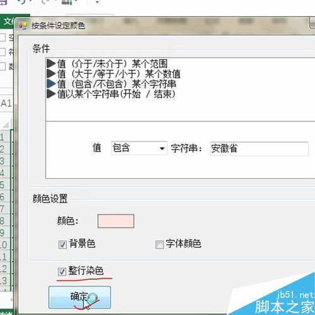Open the 包含 condition dropdown
This screenshot has height=315, width=315.
pos(139,148)
